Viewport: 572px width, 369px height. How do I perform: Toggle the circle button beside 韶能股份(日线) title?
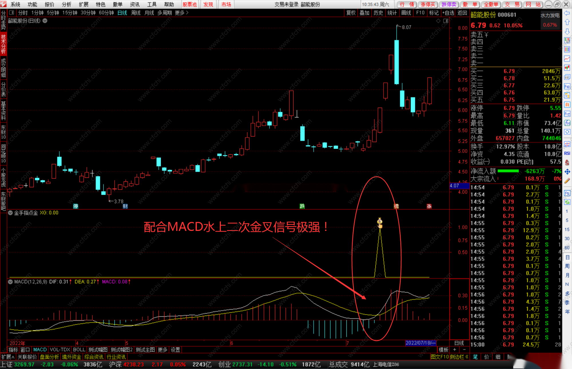[45, 21]
